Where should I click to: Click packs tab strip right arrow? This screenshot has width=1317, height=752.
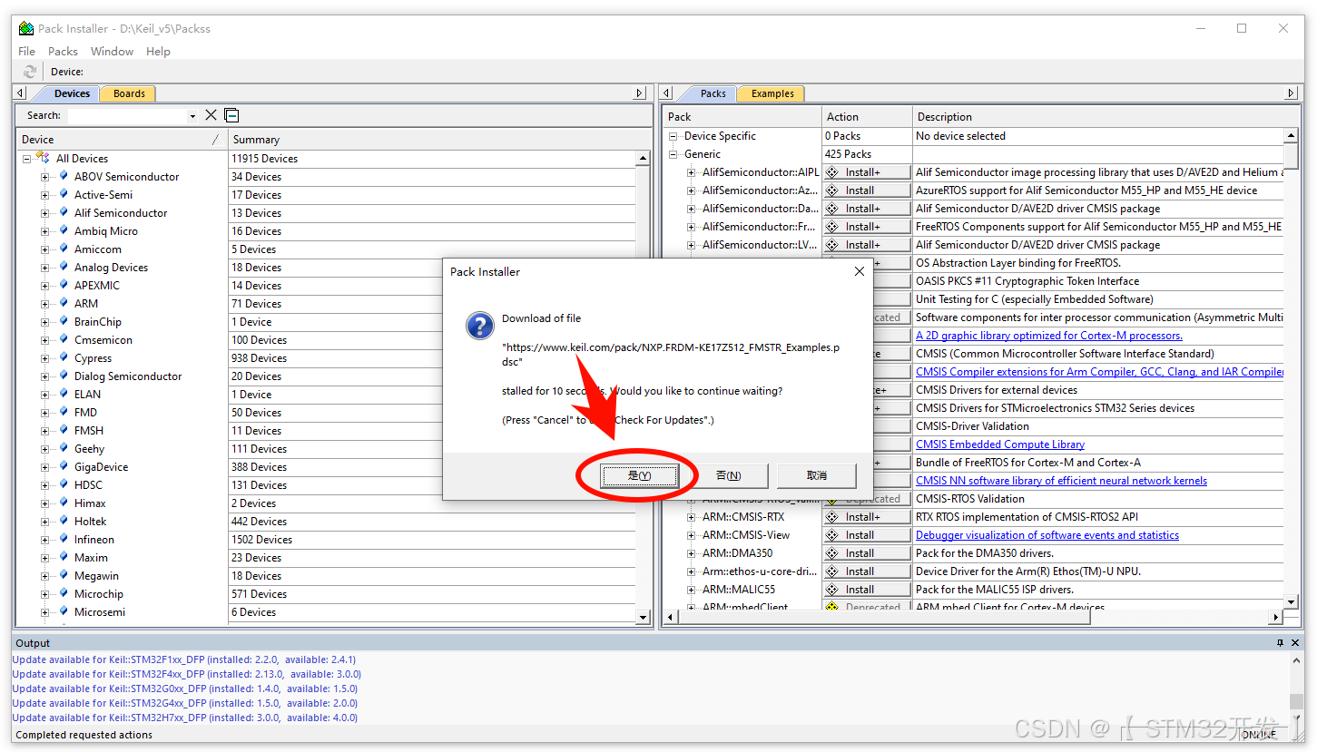1291,93
